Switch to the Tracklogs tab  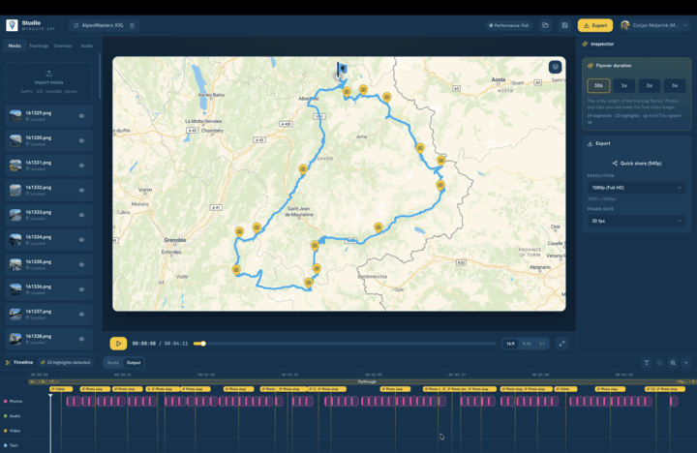click(x=39, y=45)
